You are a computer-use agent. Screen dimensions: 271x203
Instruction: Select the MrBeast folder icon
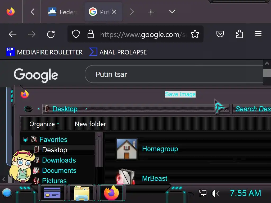pyautogui.click(x=126, y=176)
